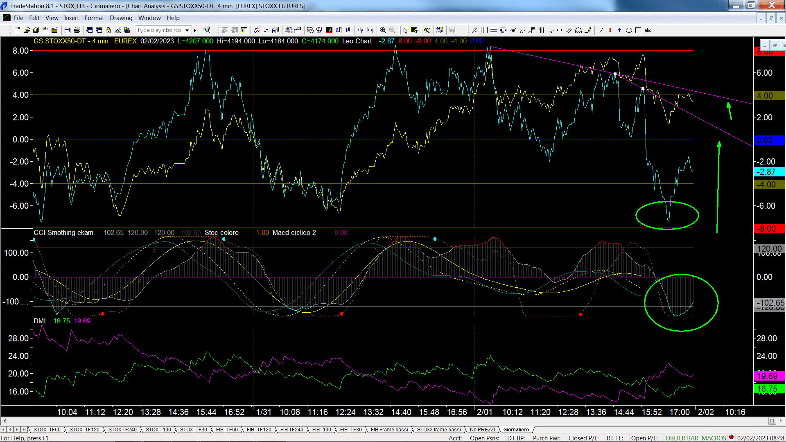Open the File menu
This screenshot has height=442, width=786.
click(18, 18)
